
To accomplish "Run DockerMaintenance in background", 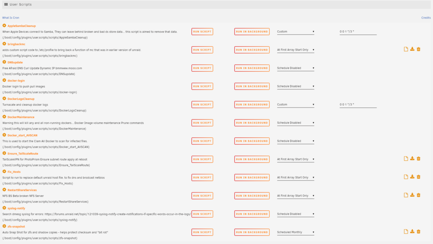I will 252,123.
